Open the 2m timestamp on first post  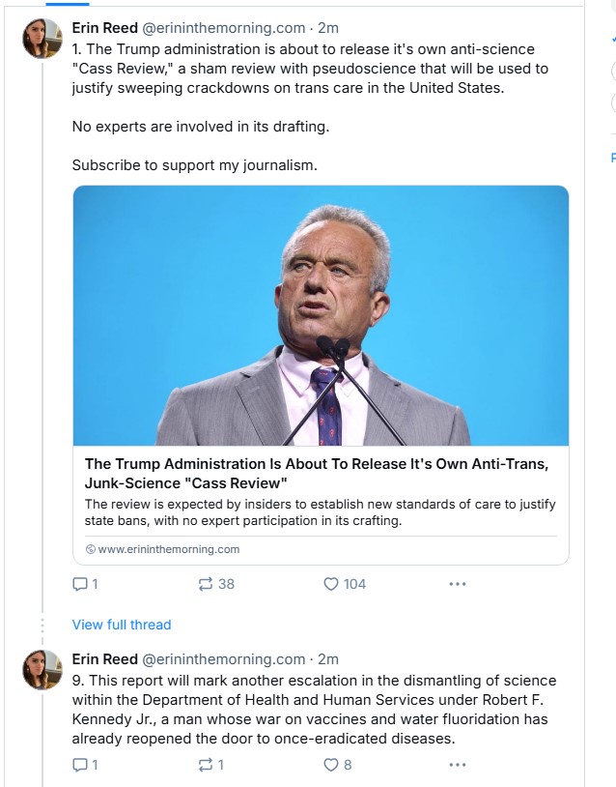(x=328, y=28)
